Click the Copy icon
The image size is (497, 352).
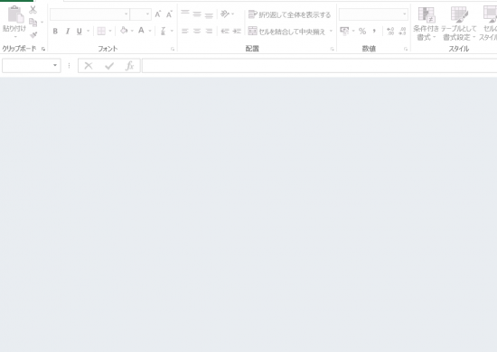pyautogui.click(x=33, y=23)
